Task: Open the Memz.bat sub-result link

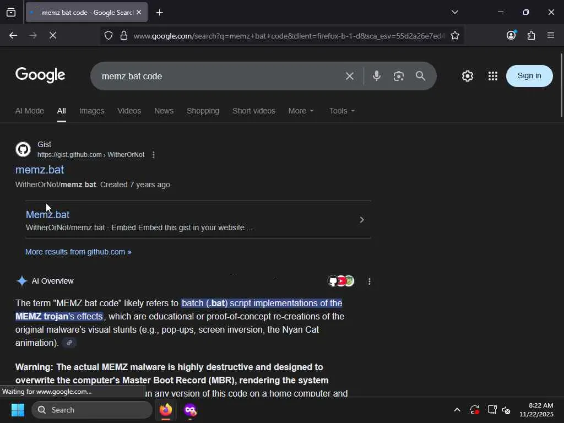Action: [47, 214]
